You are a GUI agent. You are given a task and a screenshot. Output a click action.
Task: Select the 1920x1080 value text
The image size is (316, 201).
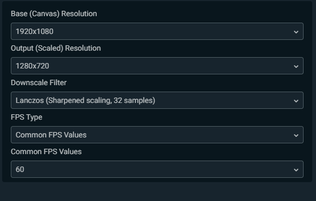(x=35, y=31)
